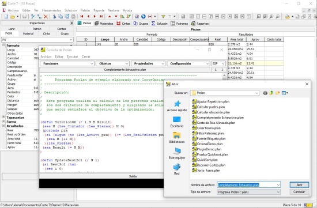The width and height of the screenshot is (317, 208).
Task: Go to first record with red arrow icon
Action: coord(82,17)
